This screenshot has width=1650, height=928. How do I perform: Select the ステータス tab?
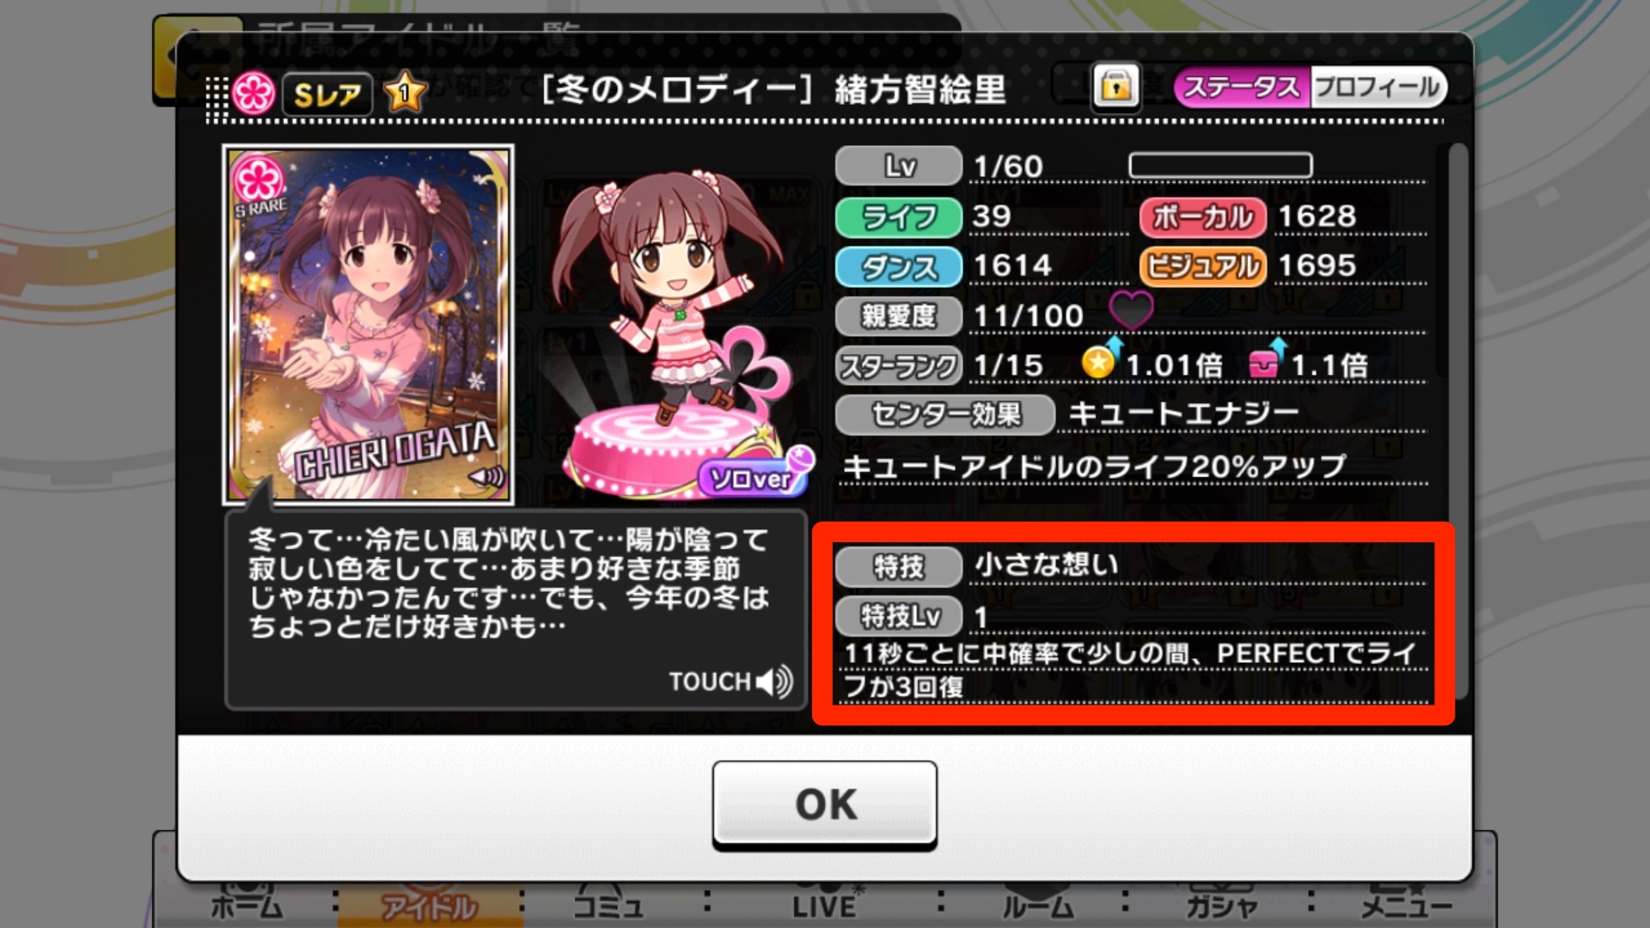point(1242,87)
